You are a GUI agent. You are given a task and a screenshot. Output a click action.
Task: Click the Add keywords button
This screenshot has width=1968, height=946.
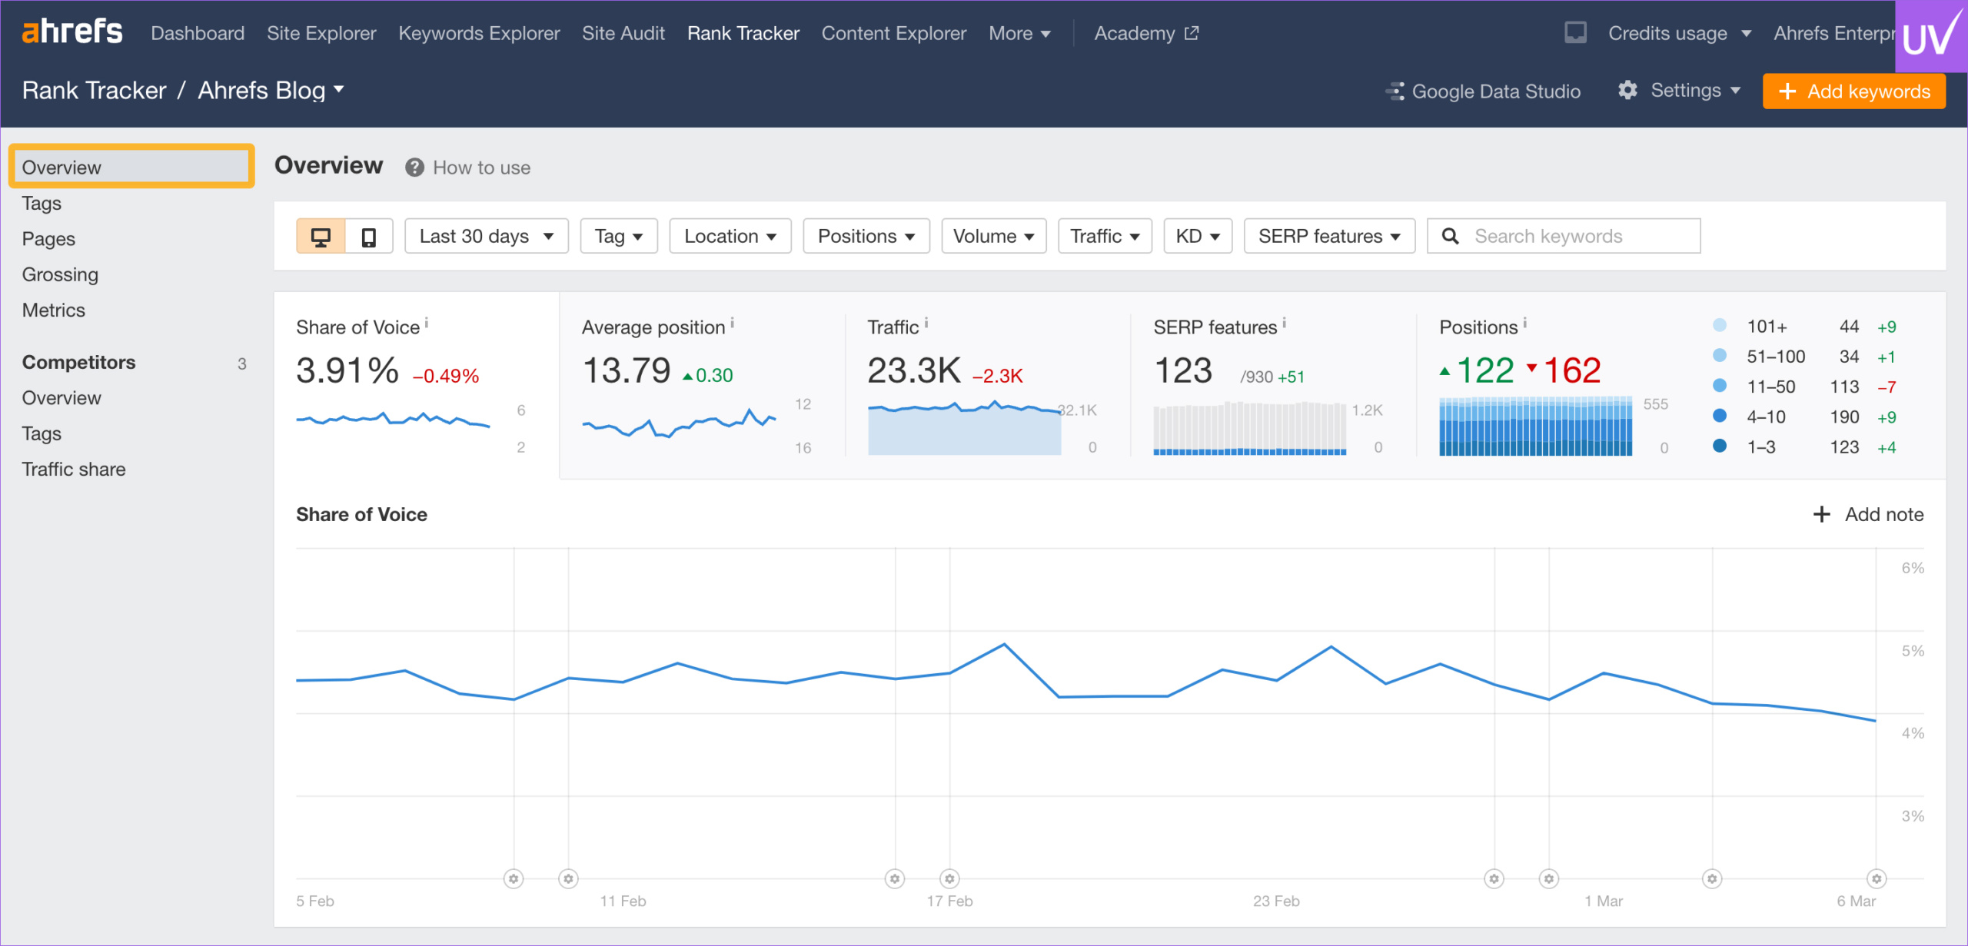pos(1854,91)
